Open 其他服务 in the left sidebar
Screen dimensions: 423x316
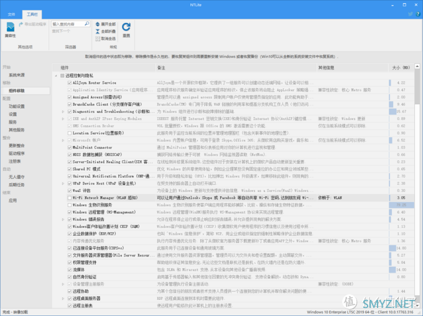[17, 130]
